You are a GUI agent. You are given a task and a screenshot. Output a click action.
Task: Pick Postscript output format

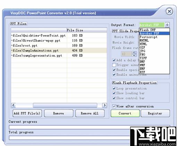tap(154, 37)
